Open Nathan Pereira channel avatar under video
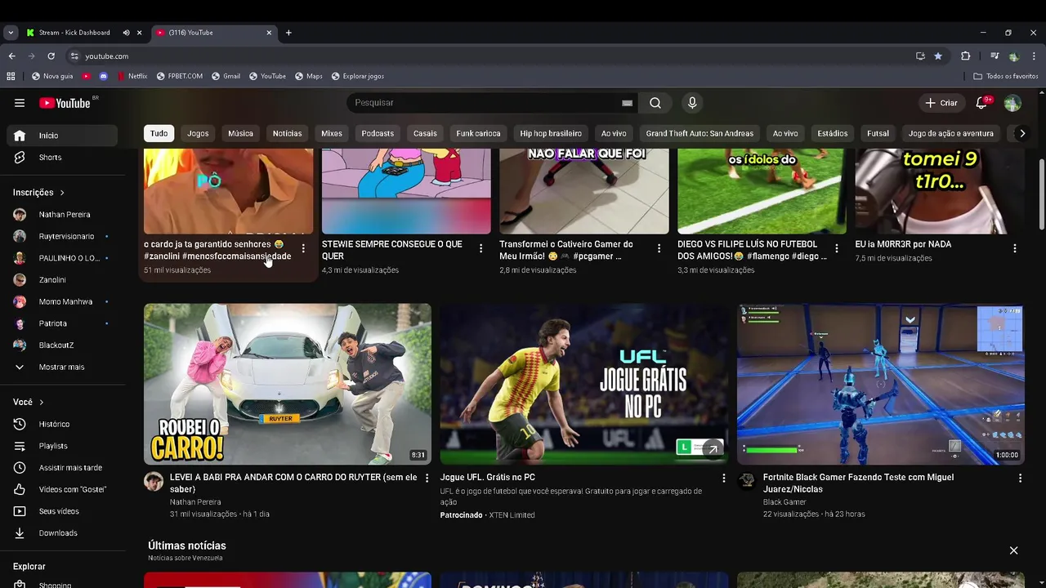 (154, 481)
